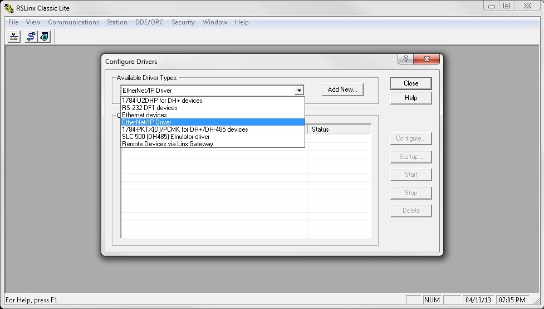
Task: Click the Configure... button
Action: [411, 138]
